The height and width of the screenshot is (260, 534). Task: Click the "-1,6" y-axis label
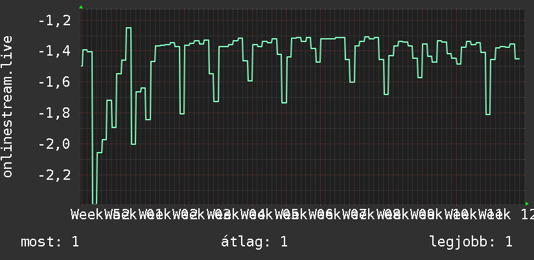[x=54, y=83]
